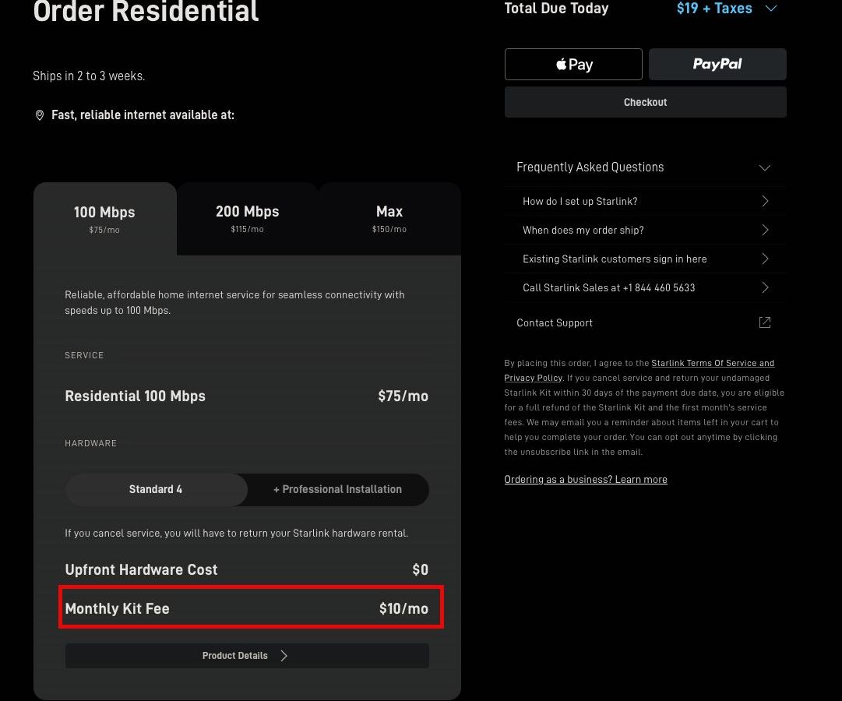Screen dimensions: 842x701
Task: Pay with Apple Pay button
Action: tap(573, 65)
